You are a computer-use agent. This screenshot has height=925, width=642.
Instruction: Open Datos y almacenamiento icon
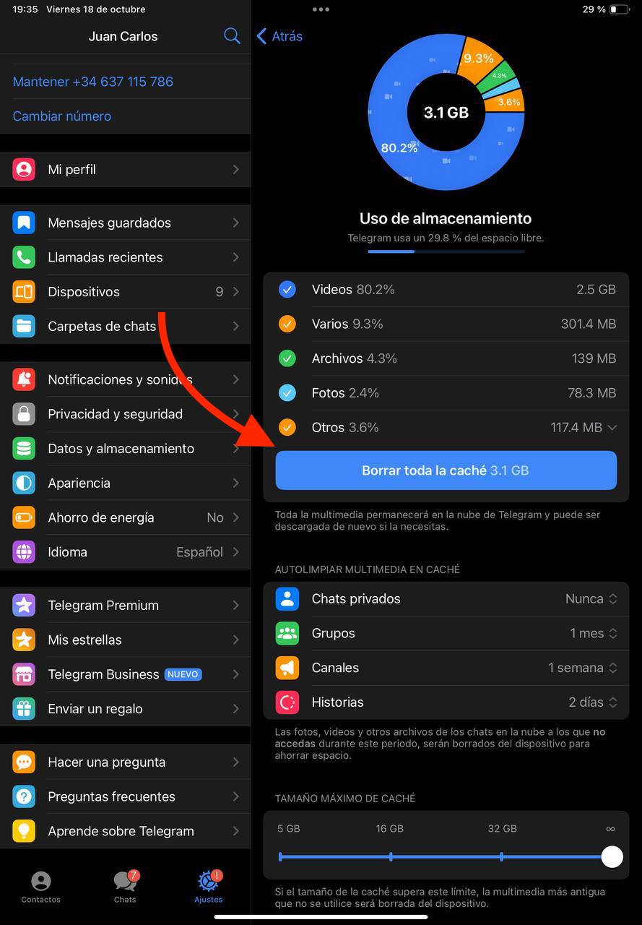pos(24,449)
